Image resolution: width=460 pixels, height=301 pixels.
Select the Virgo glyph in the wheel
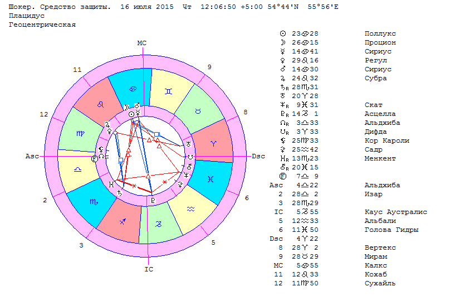tap(80, 134)
